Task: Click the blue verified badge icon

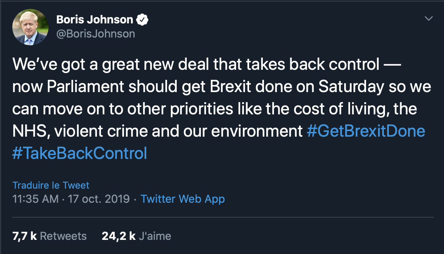Action: tap(143, 20)
